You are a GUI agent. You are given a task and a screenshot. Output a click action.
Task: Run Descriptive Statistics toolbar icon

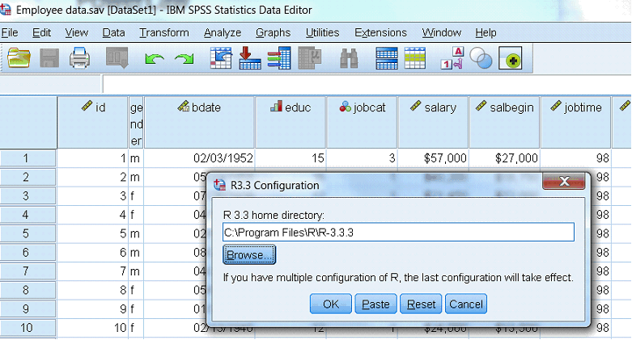coord(310,58)
